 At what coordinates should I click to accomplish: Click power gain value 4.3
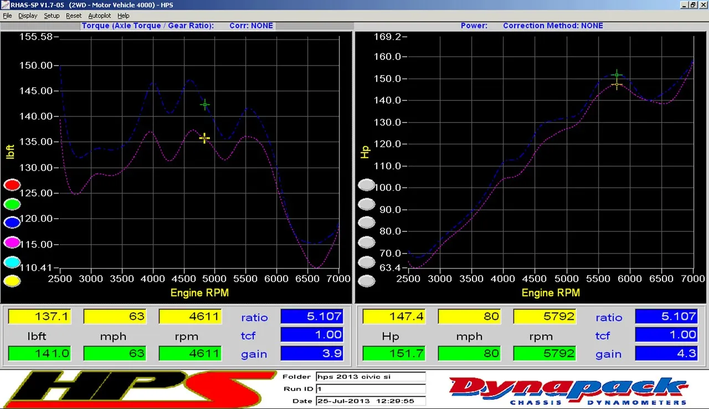[666, 354]
